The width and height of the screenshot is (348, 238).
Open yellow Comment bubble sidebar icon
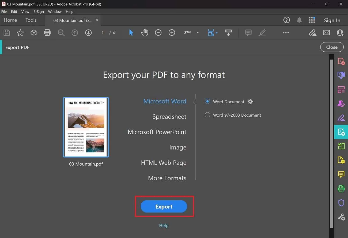coord(341,174)
